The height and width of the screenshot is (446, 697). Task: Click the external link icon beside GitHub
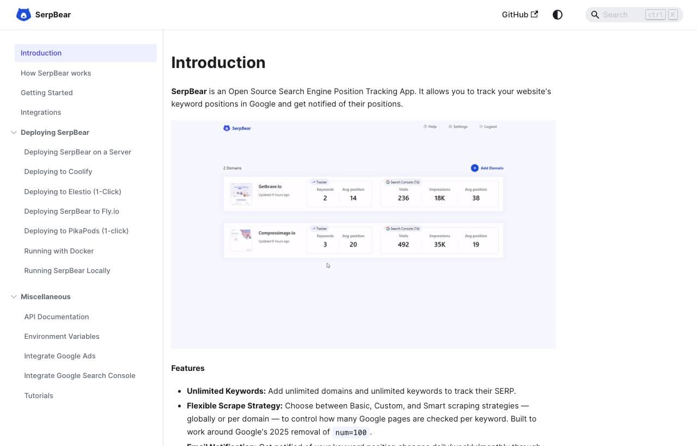[x=534, y=14]
